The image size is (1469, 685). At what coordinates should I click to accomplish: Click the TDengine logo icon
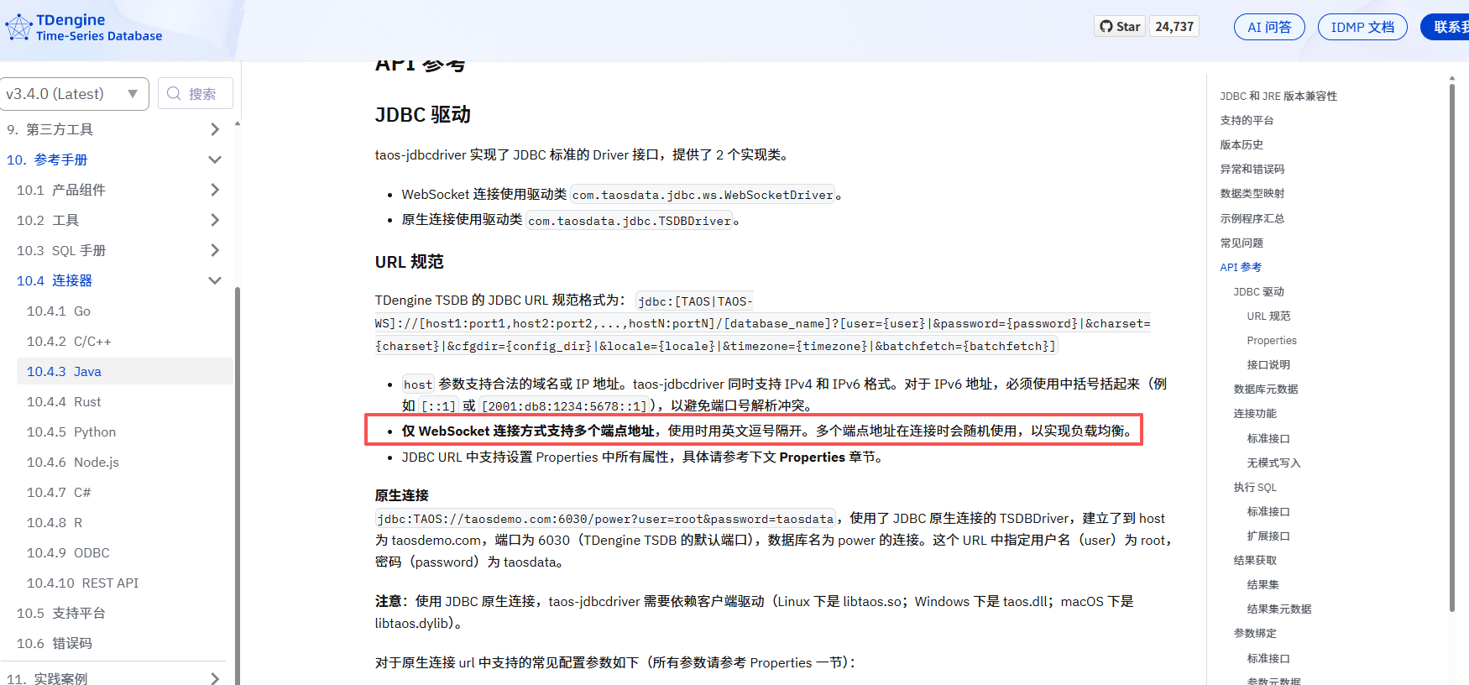click(18, 28)
